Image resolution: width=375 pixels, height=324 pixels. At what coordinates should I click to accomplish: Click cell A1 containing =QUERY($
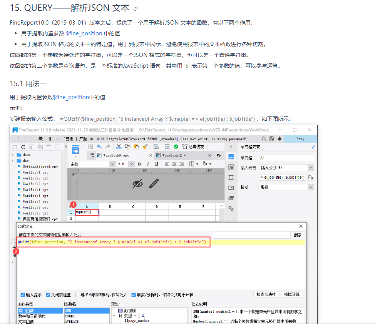pyautogui.click(x=87, y=212)
